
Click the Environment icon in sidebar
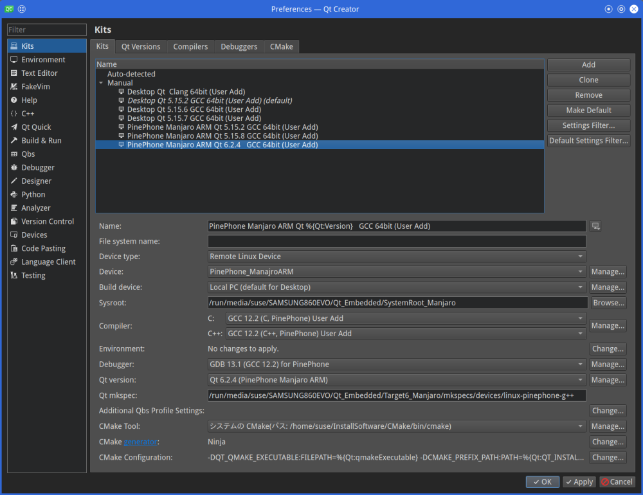(14, 60)
